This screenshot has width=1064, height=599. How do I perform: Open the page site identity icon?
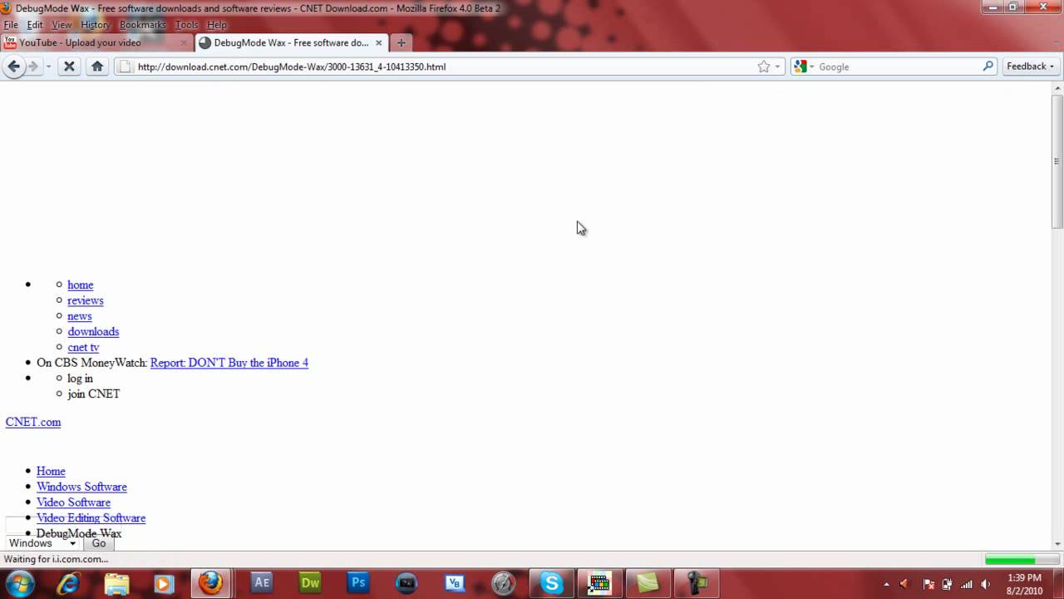point(126,67)
